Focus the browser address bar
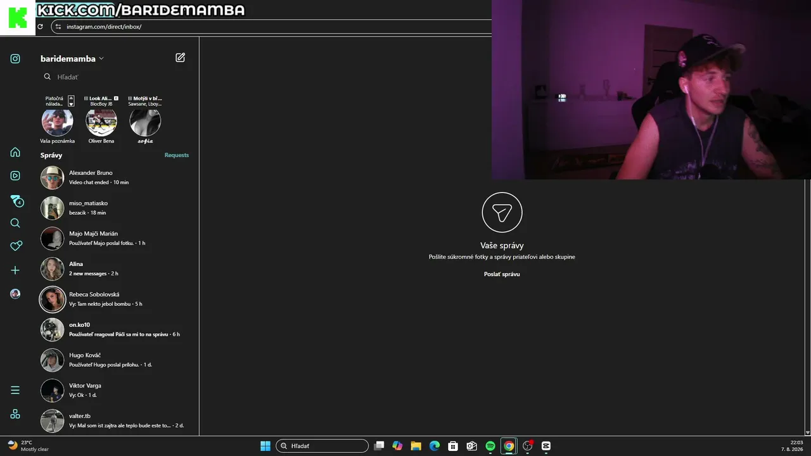 pyautogui.click(x=272, y=27)
